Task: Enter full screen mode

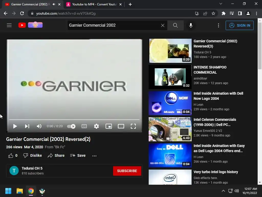Action: 133,126
